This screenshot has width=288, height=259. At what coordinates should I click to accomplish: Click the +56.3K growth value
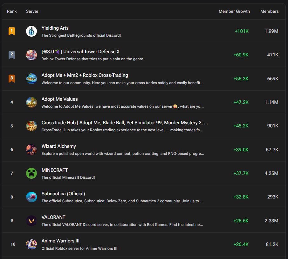pyautogui.click(x=241, y=79)
